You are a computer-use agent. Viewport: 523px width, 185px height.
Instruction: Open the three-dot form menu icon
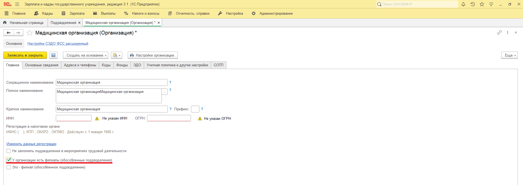(507, 33)
